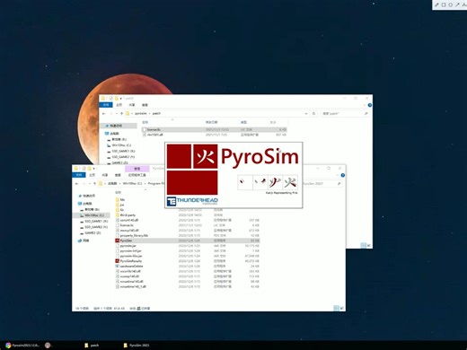Open recent locations dropdown in PyroSim 2023 window
This screenshot has height=350, width=467.
[x=89, y=183]
